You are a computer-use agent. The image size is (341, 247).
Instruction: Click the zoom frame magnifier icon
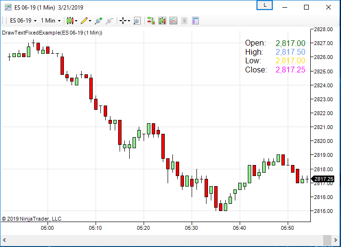137,21
